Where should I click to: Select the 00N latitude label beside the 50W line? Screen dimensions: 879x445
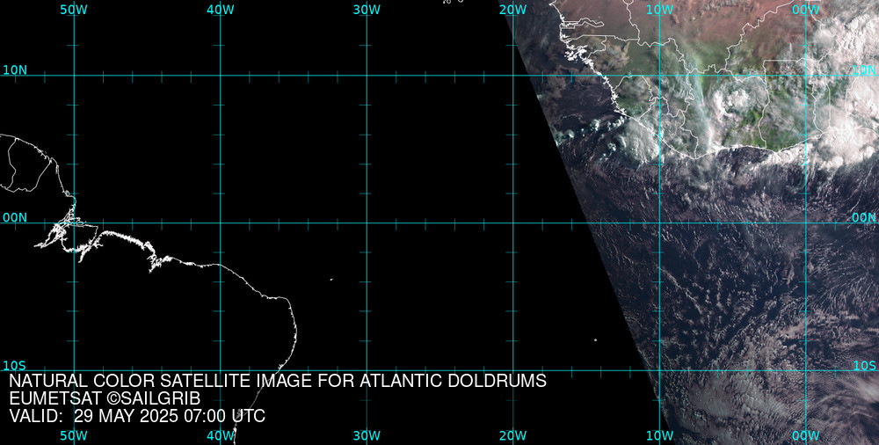coord(15,218)
